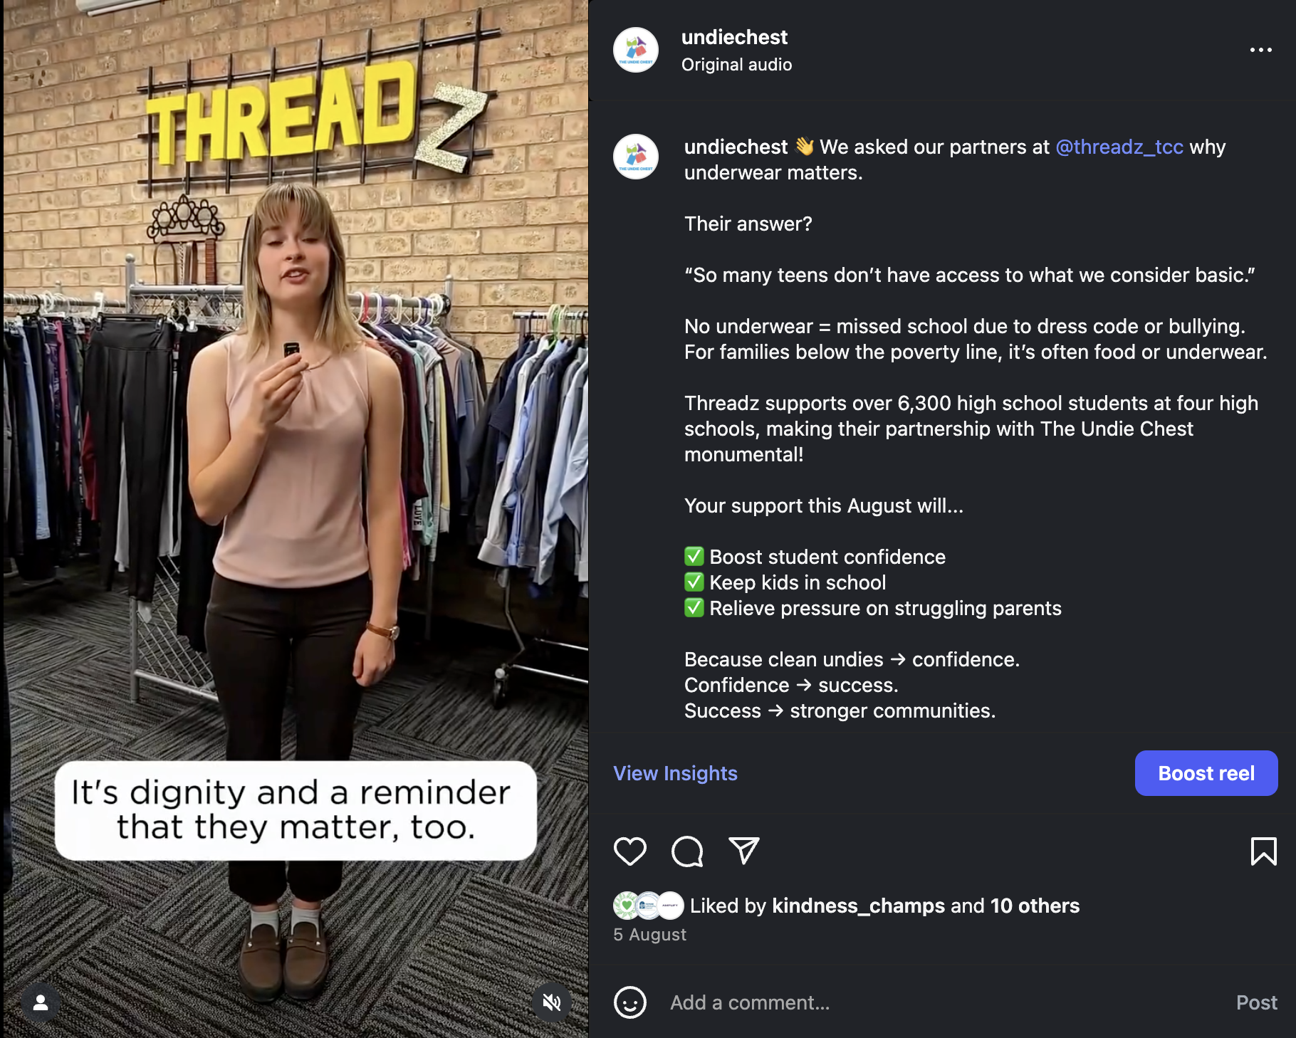Open the kindness_champs profile from likes
This screenshot has height=1038, width=1296.
pos(858,906)
